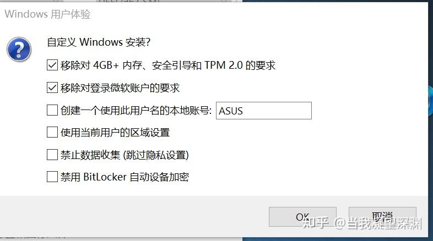This screenshot has height=241, width=433.
Task: Tick the use current user's regional settings checkbox
Action: tap(52, 132)
